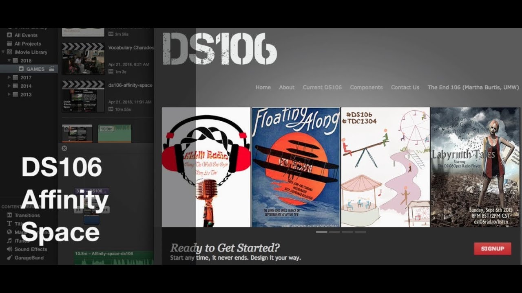Screen dimensions: 522x293
Task: Open GarageBand in Content Library
Action: tap(29, 258)
